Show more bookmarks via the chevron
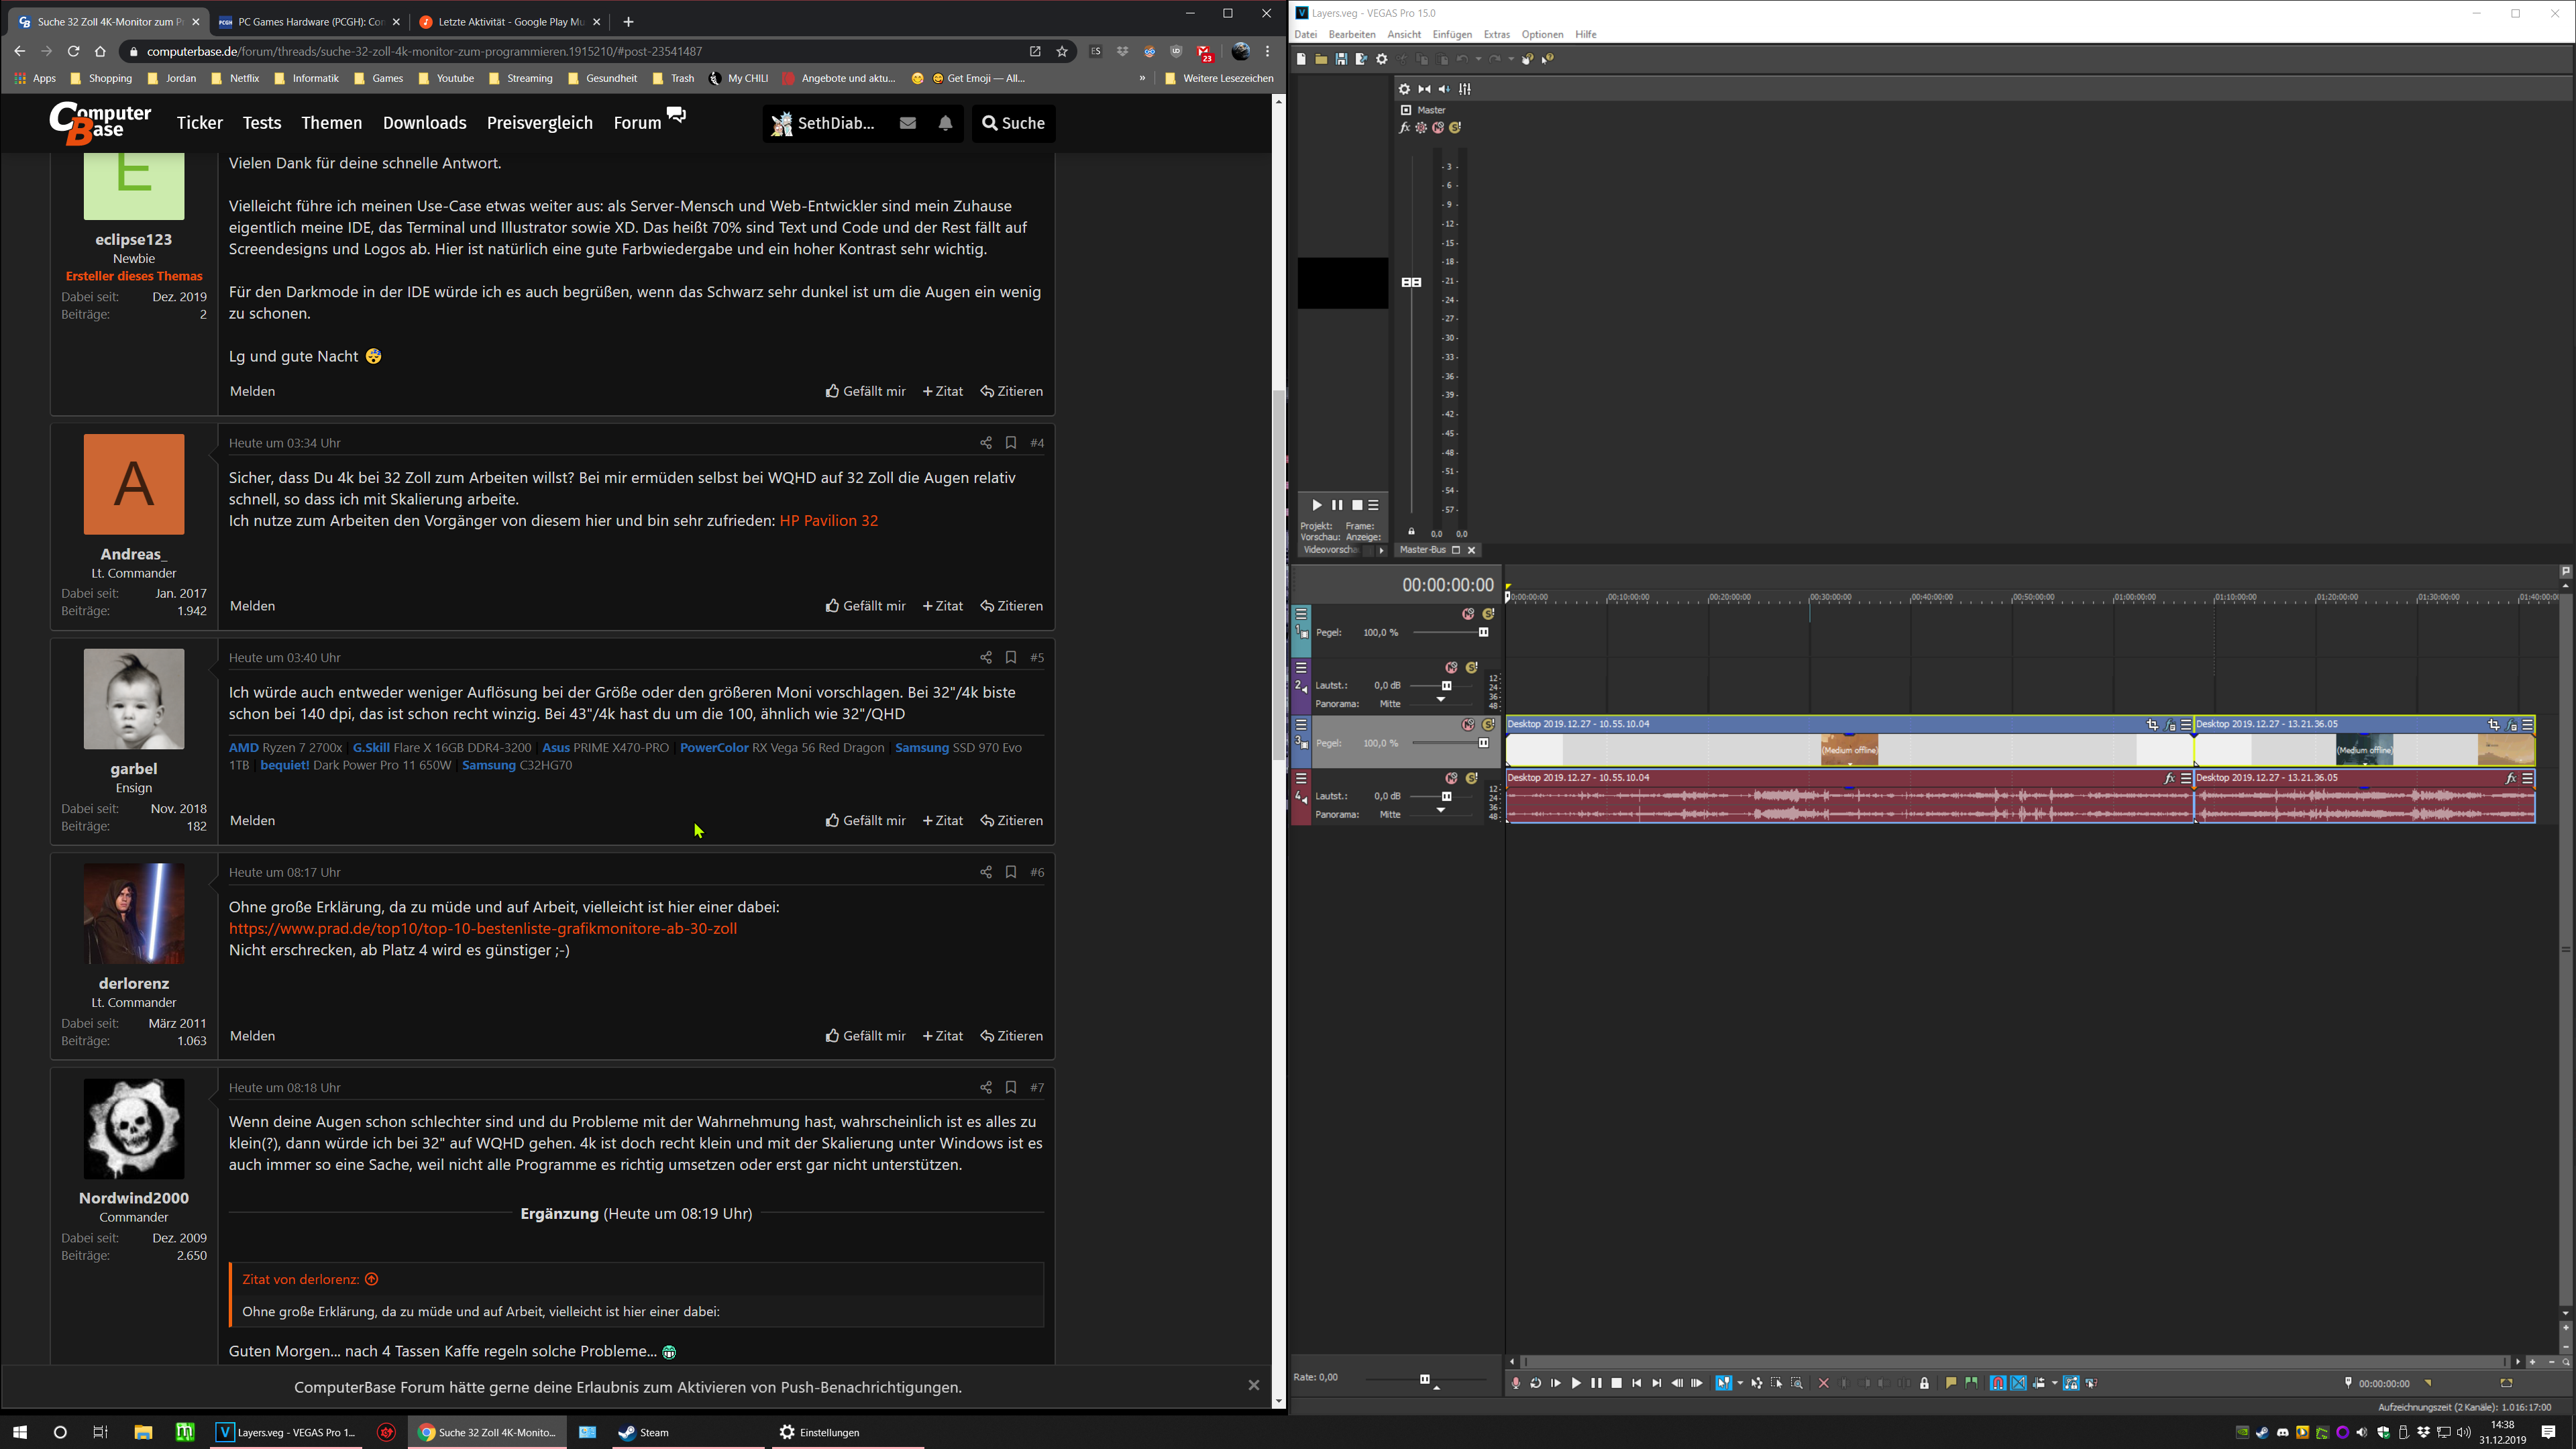Image resolution: width=2576 pixels, height=1449 pixels. tap(1142, 78)
